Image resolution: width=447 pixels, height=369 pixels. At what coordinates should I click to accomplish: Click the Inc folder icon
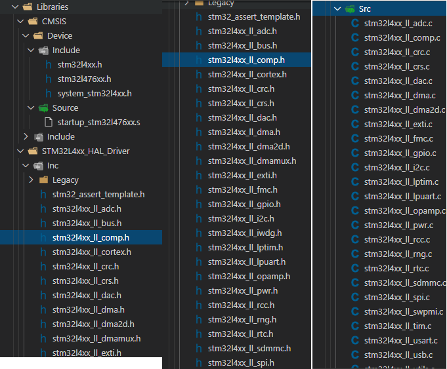(x=38, y=166)
